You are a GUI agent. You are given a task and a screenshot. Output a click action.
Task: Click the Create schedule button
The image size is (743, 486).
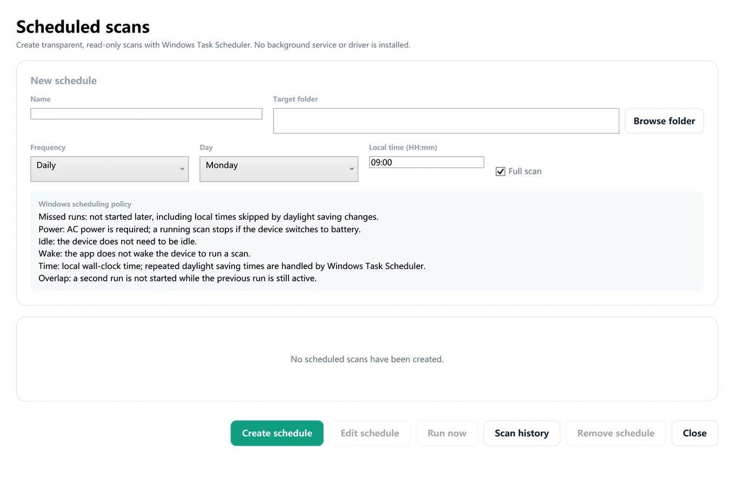pos(277,433)
